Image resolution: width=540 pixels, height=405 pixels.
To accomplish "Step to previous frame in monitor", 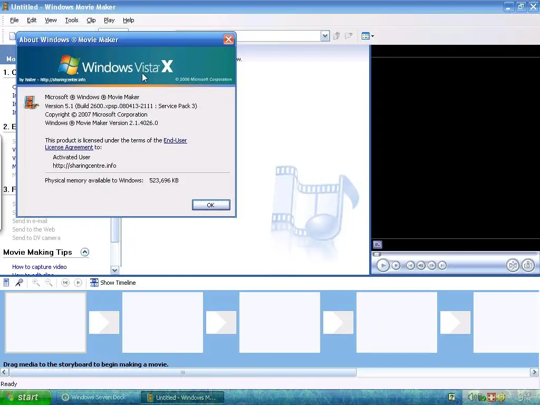I will tap(421, 265).
